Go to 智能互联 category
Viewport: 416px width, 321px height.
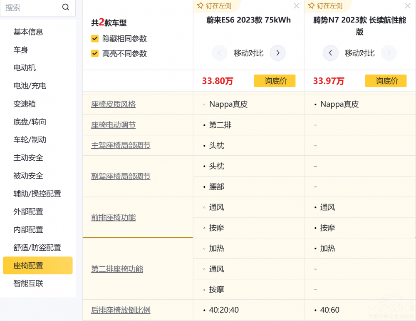click(x=28, y=284)
